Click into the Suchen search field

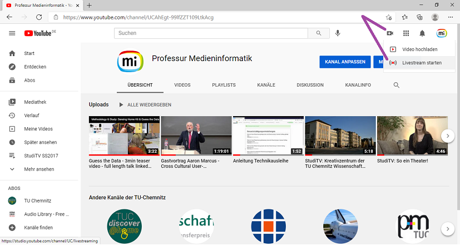211,33
